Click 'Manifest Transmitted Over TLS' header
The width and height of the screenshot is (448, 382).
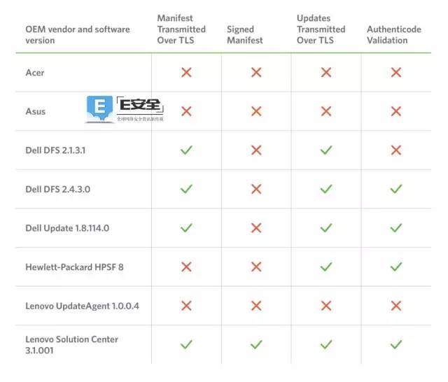(x=181, y=29)
